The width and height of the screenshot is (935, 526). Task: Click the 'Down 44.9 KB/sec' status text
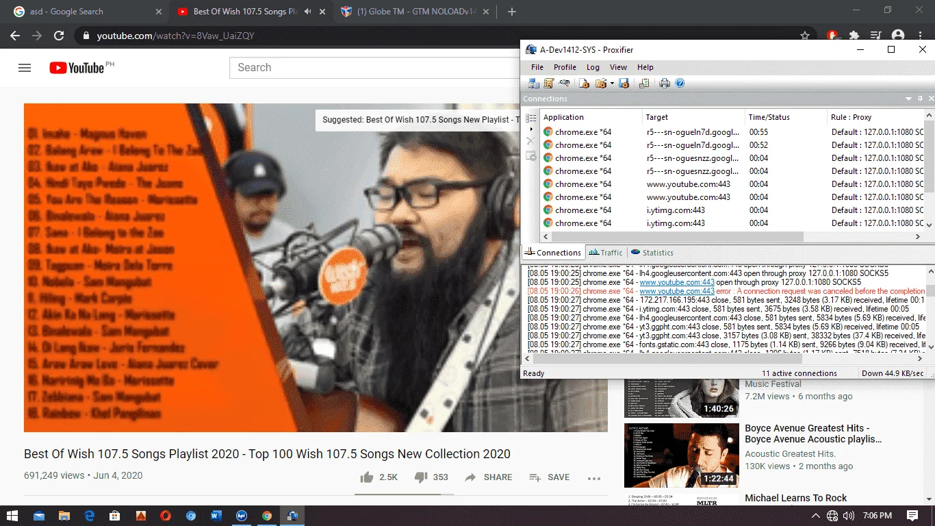[x=893, y=373]
